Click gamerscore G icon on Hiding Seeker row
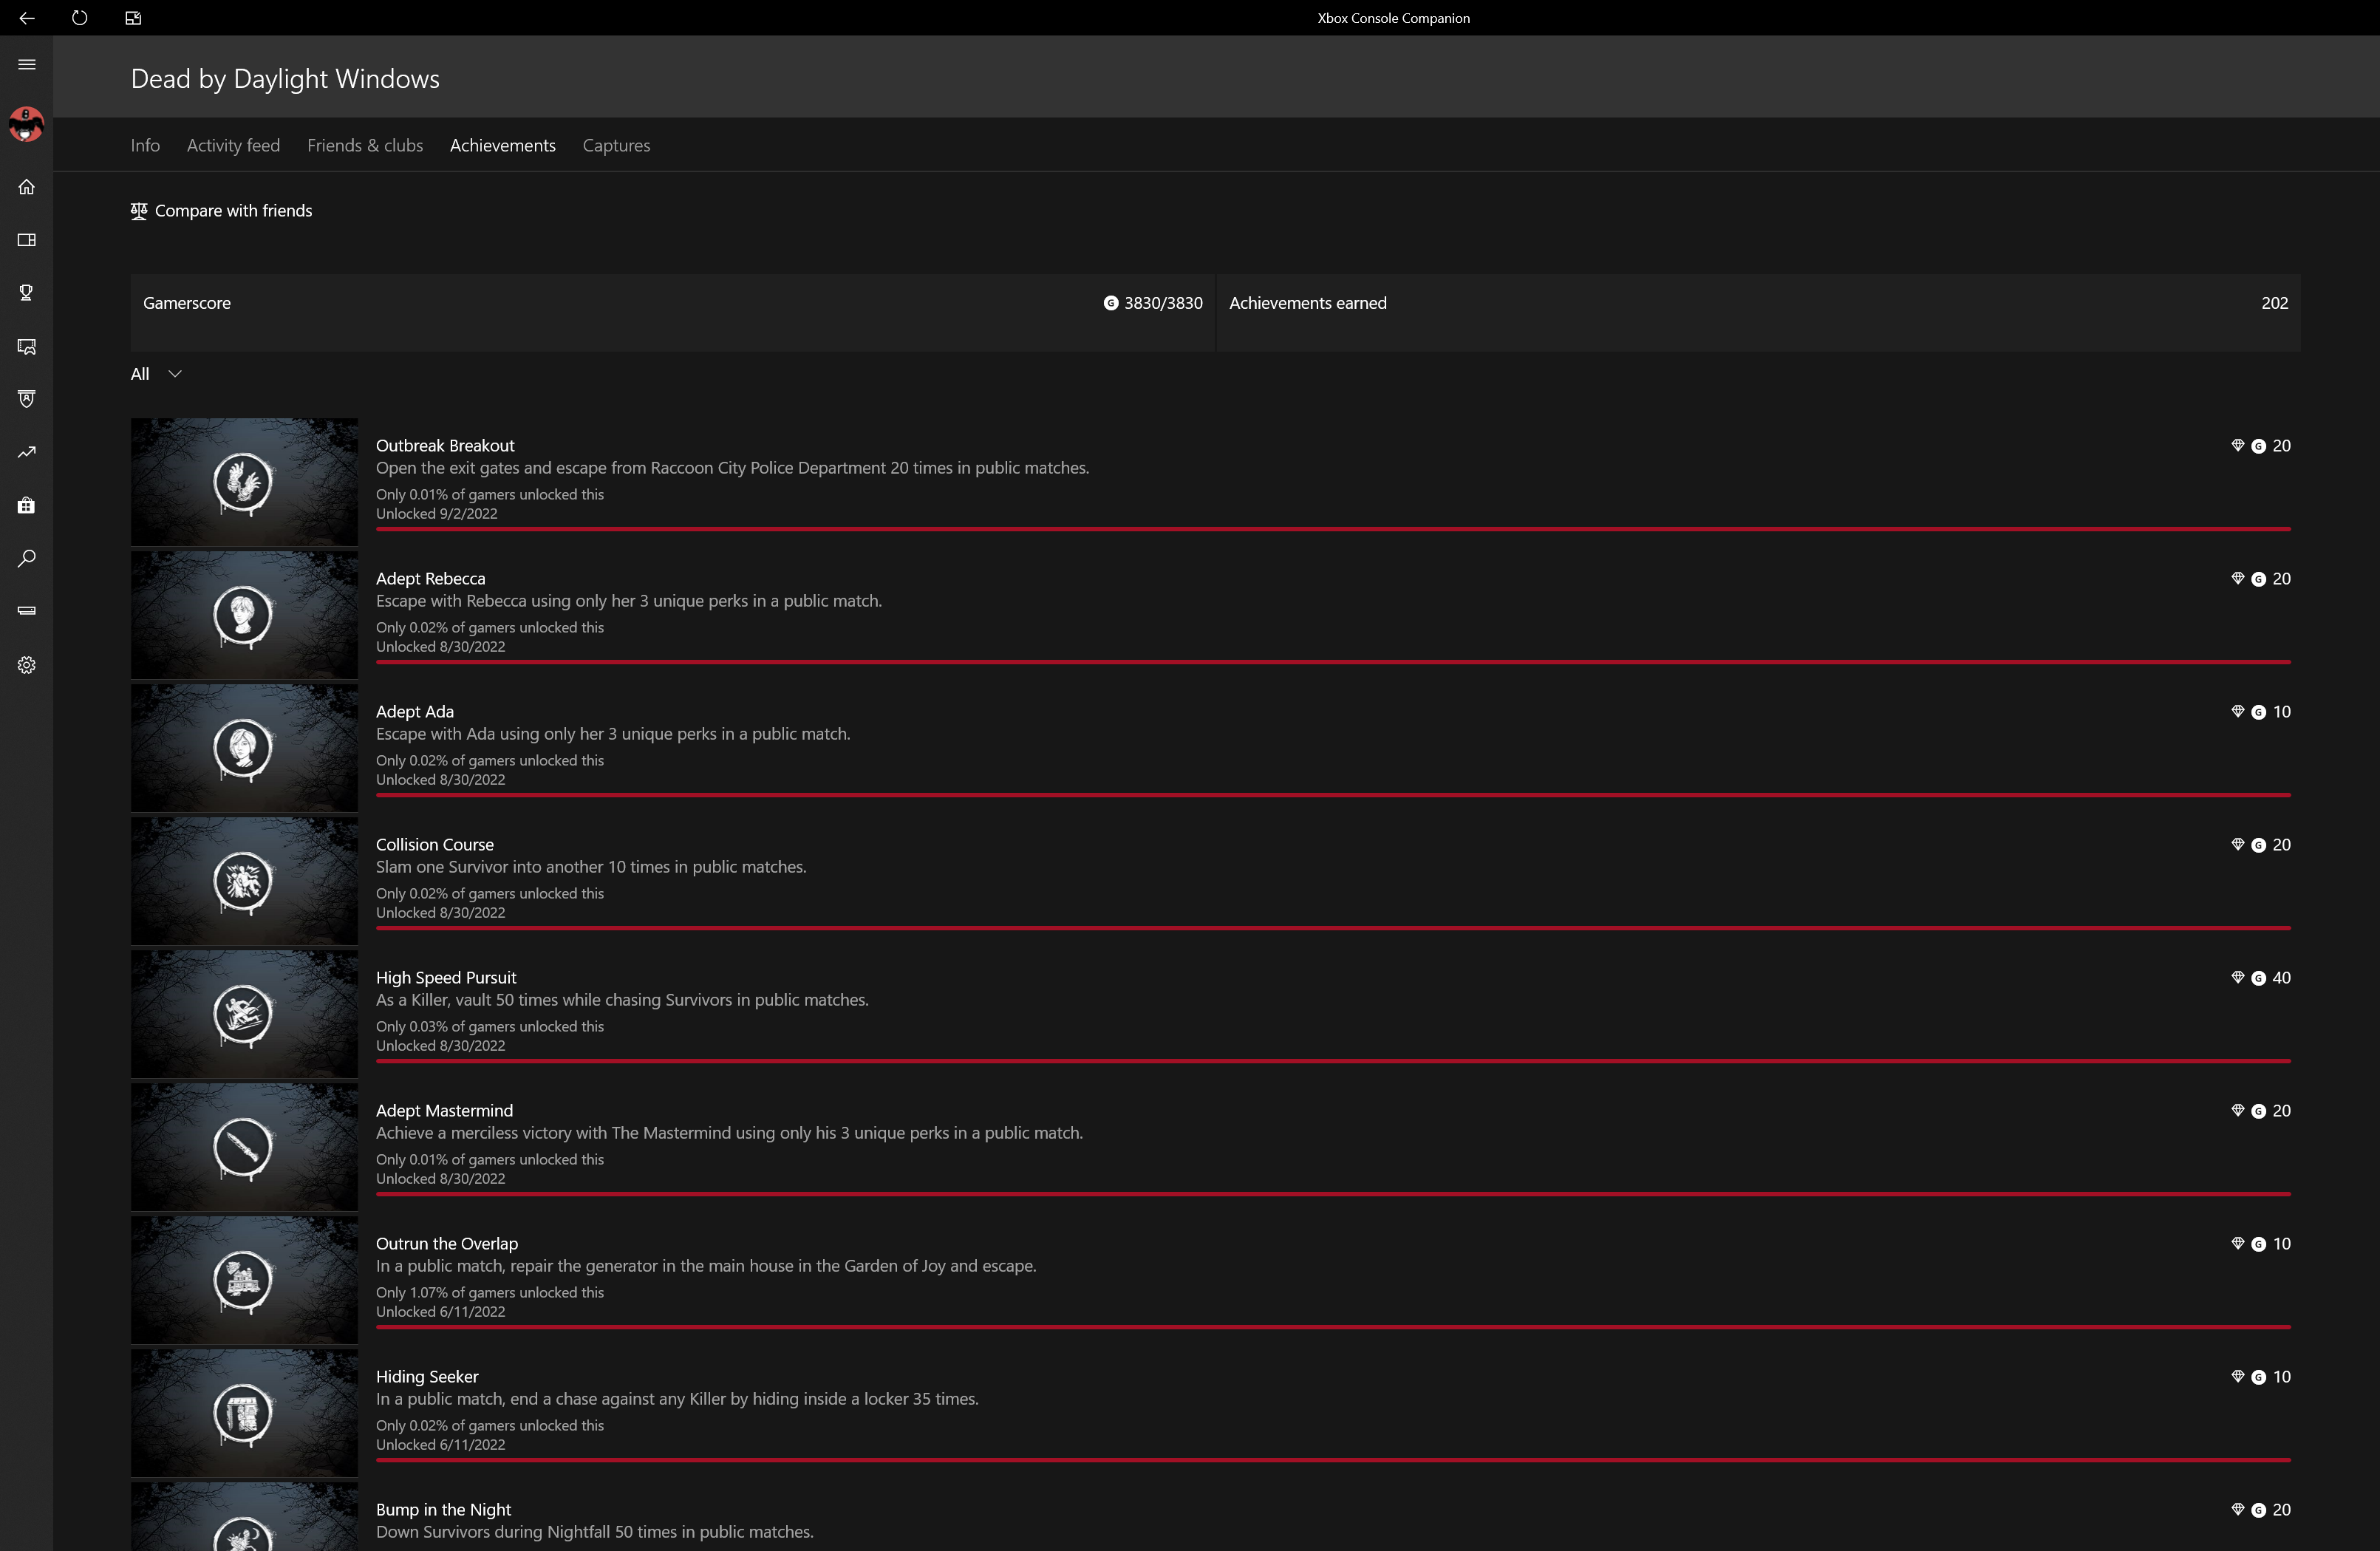 [2258, 1377]
